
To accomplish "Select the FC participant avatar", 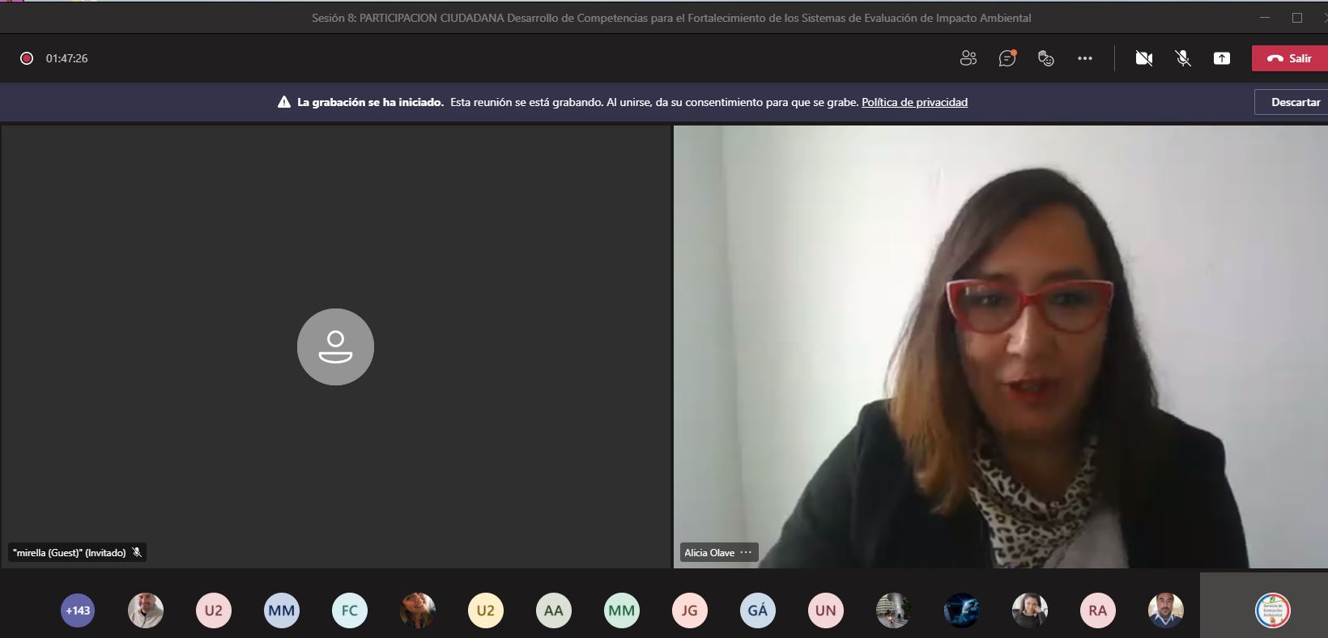I will [350, 610].
